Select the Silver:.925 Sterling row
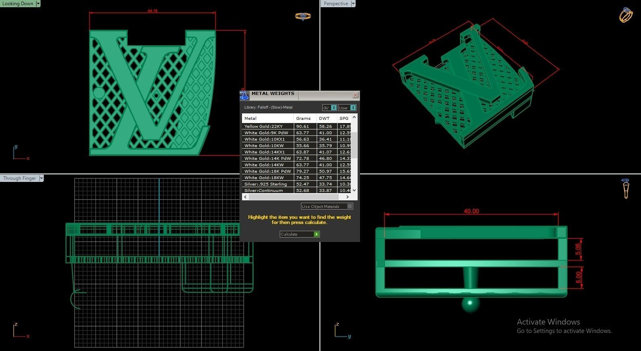This screenshot has height=351, width=641. pos(297,184)
